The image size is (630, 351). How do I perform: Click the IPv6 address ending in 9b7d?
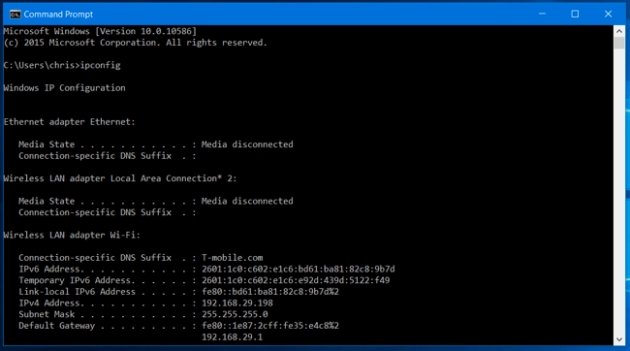click(x=299, y=269)
